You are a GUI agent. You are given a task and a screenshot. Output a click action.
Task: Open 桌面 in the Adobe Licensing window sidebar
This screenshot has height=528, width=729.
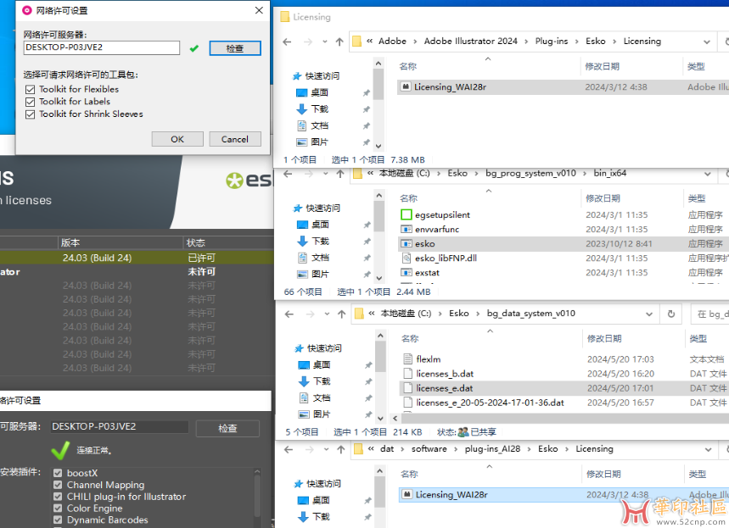coord(319,92)
